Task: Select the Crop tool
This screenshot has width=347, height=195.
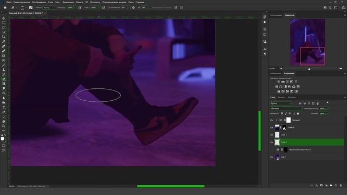Action: (4, 37)
